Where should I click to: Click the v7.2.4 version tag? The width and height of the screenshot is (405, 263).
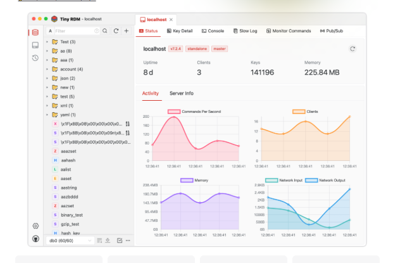pos(176,49)
